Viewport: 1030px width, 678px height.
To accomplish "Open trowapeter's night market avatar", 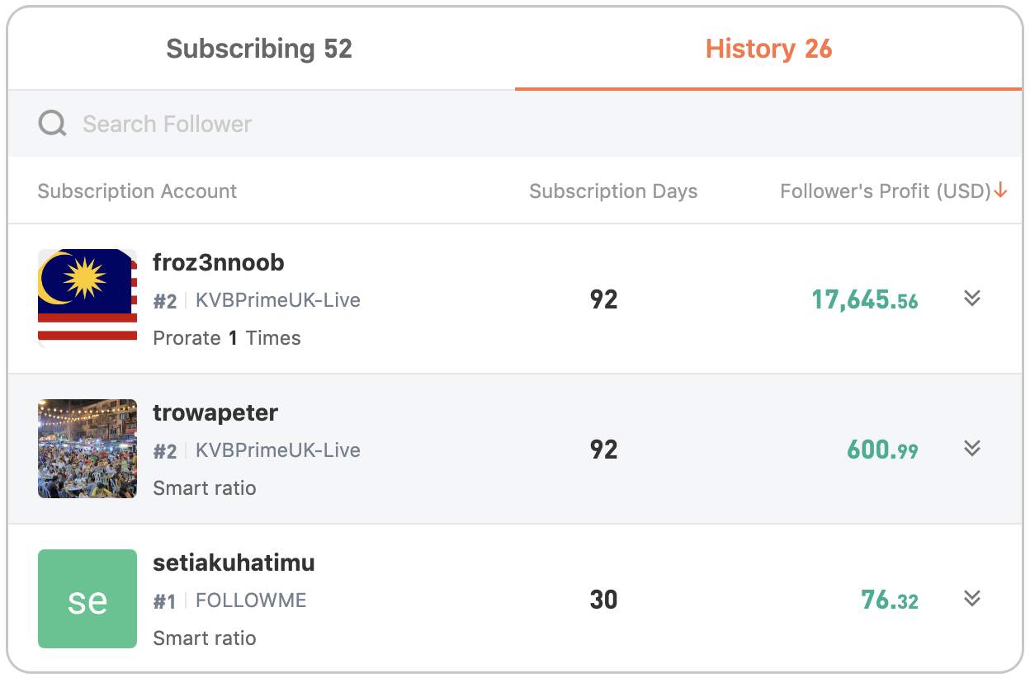I will (x=87, y=449).
